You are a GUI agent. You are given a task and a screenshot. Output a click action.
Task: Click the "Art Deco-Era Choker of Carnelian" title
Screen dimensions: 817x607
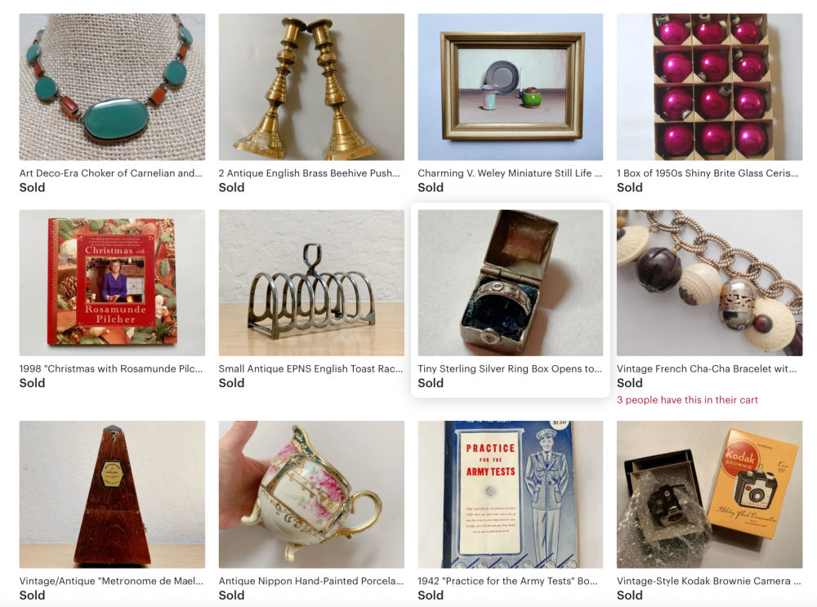(111, 173)
